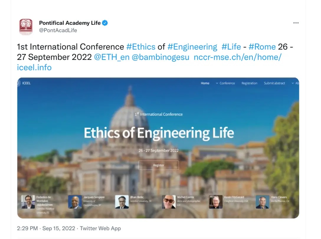Click the #Rome hashtag
The image size is (321, 239).
click(x=262, y=47)
